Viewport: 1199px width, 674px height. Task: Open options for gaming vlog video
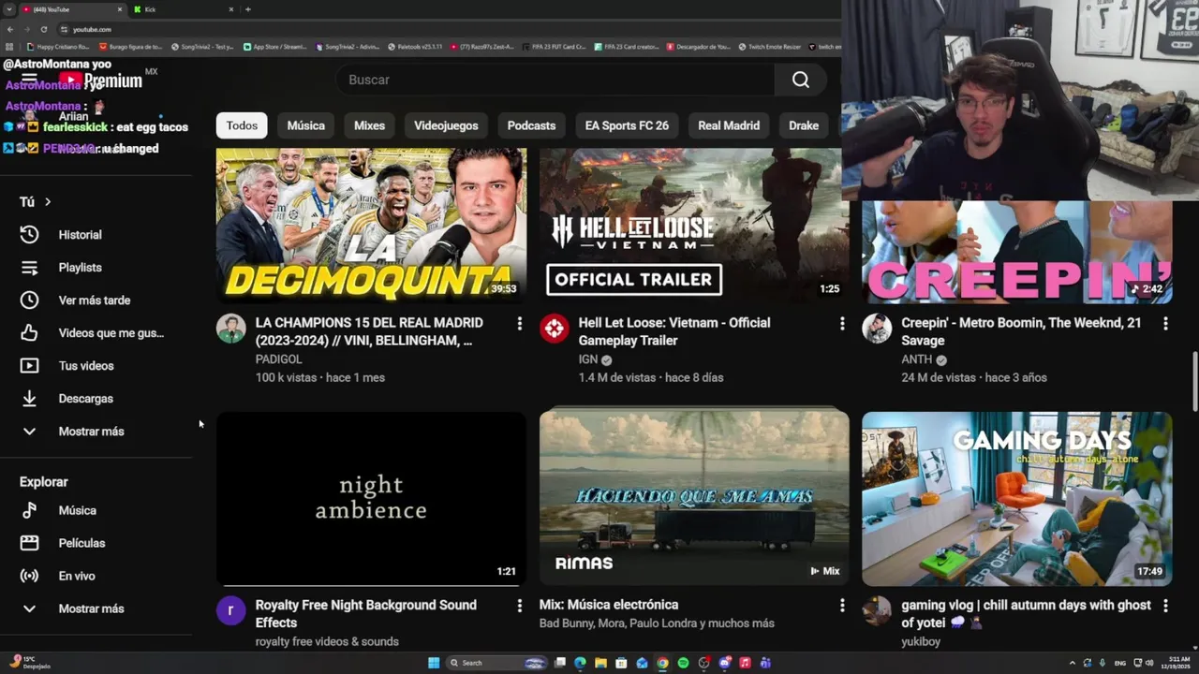pyautogui.click(x=1165, y=606)
